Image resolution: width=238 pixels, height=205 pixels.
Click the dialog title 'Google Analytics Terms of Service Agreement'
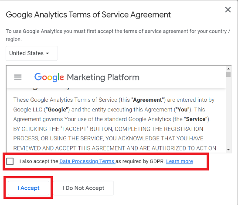coord(88,15)
